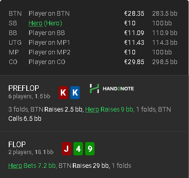Viewport: 189px width, 178px height.
Task: Select the Player on CO row
Action: click(x=93, y=62)
